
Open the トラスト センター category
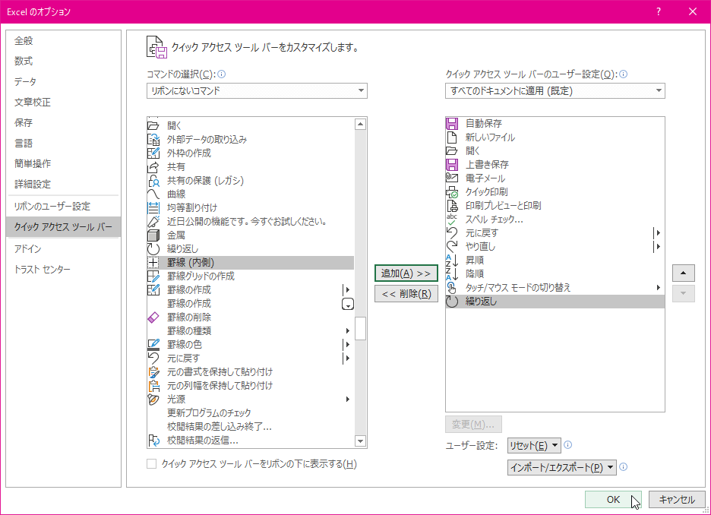[43, 270]
